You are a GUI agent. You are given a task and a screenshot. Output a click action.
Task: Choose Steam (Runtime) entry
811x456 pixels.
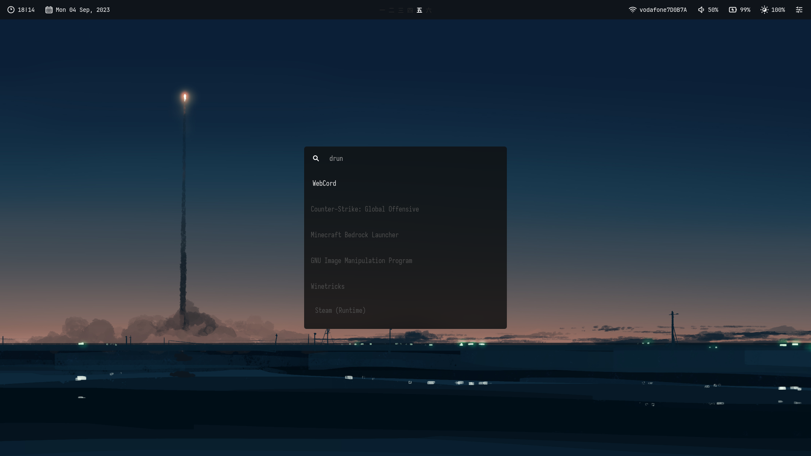[340, 310]
